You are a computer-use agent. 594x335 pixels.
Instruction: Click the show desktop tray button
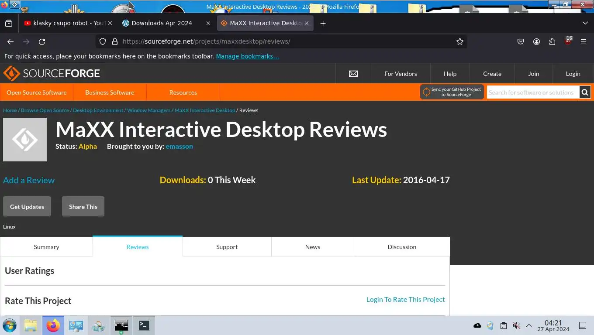tap(582, 325)
